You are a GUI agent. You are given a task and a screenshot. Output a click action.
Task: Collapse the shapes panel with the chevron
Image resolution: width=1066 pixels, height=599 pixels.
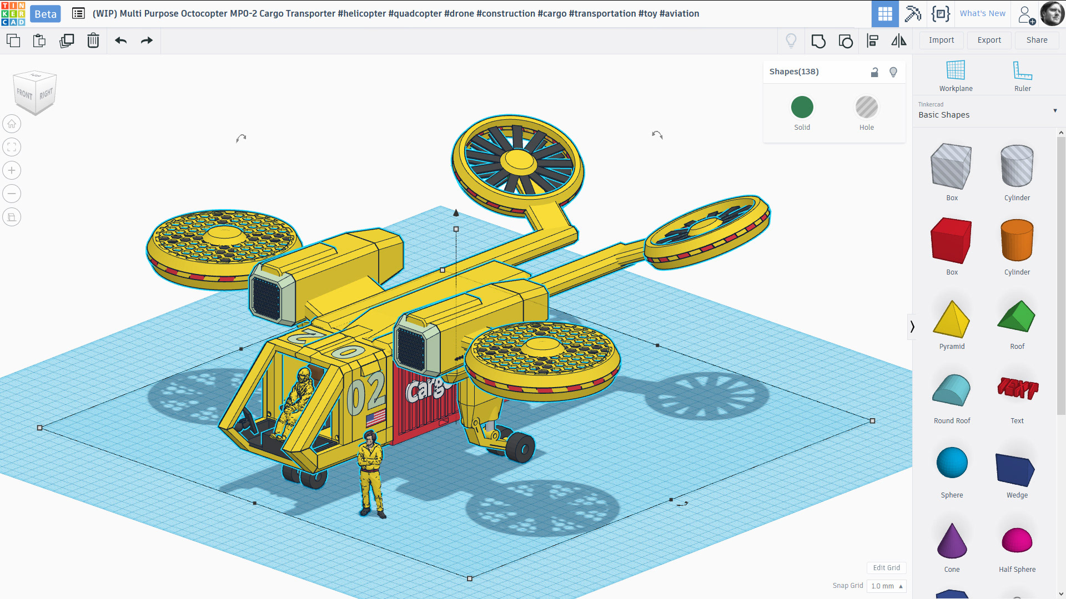pos(912,327)
